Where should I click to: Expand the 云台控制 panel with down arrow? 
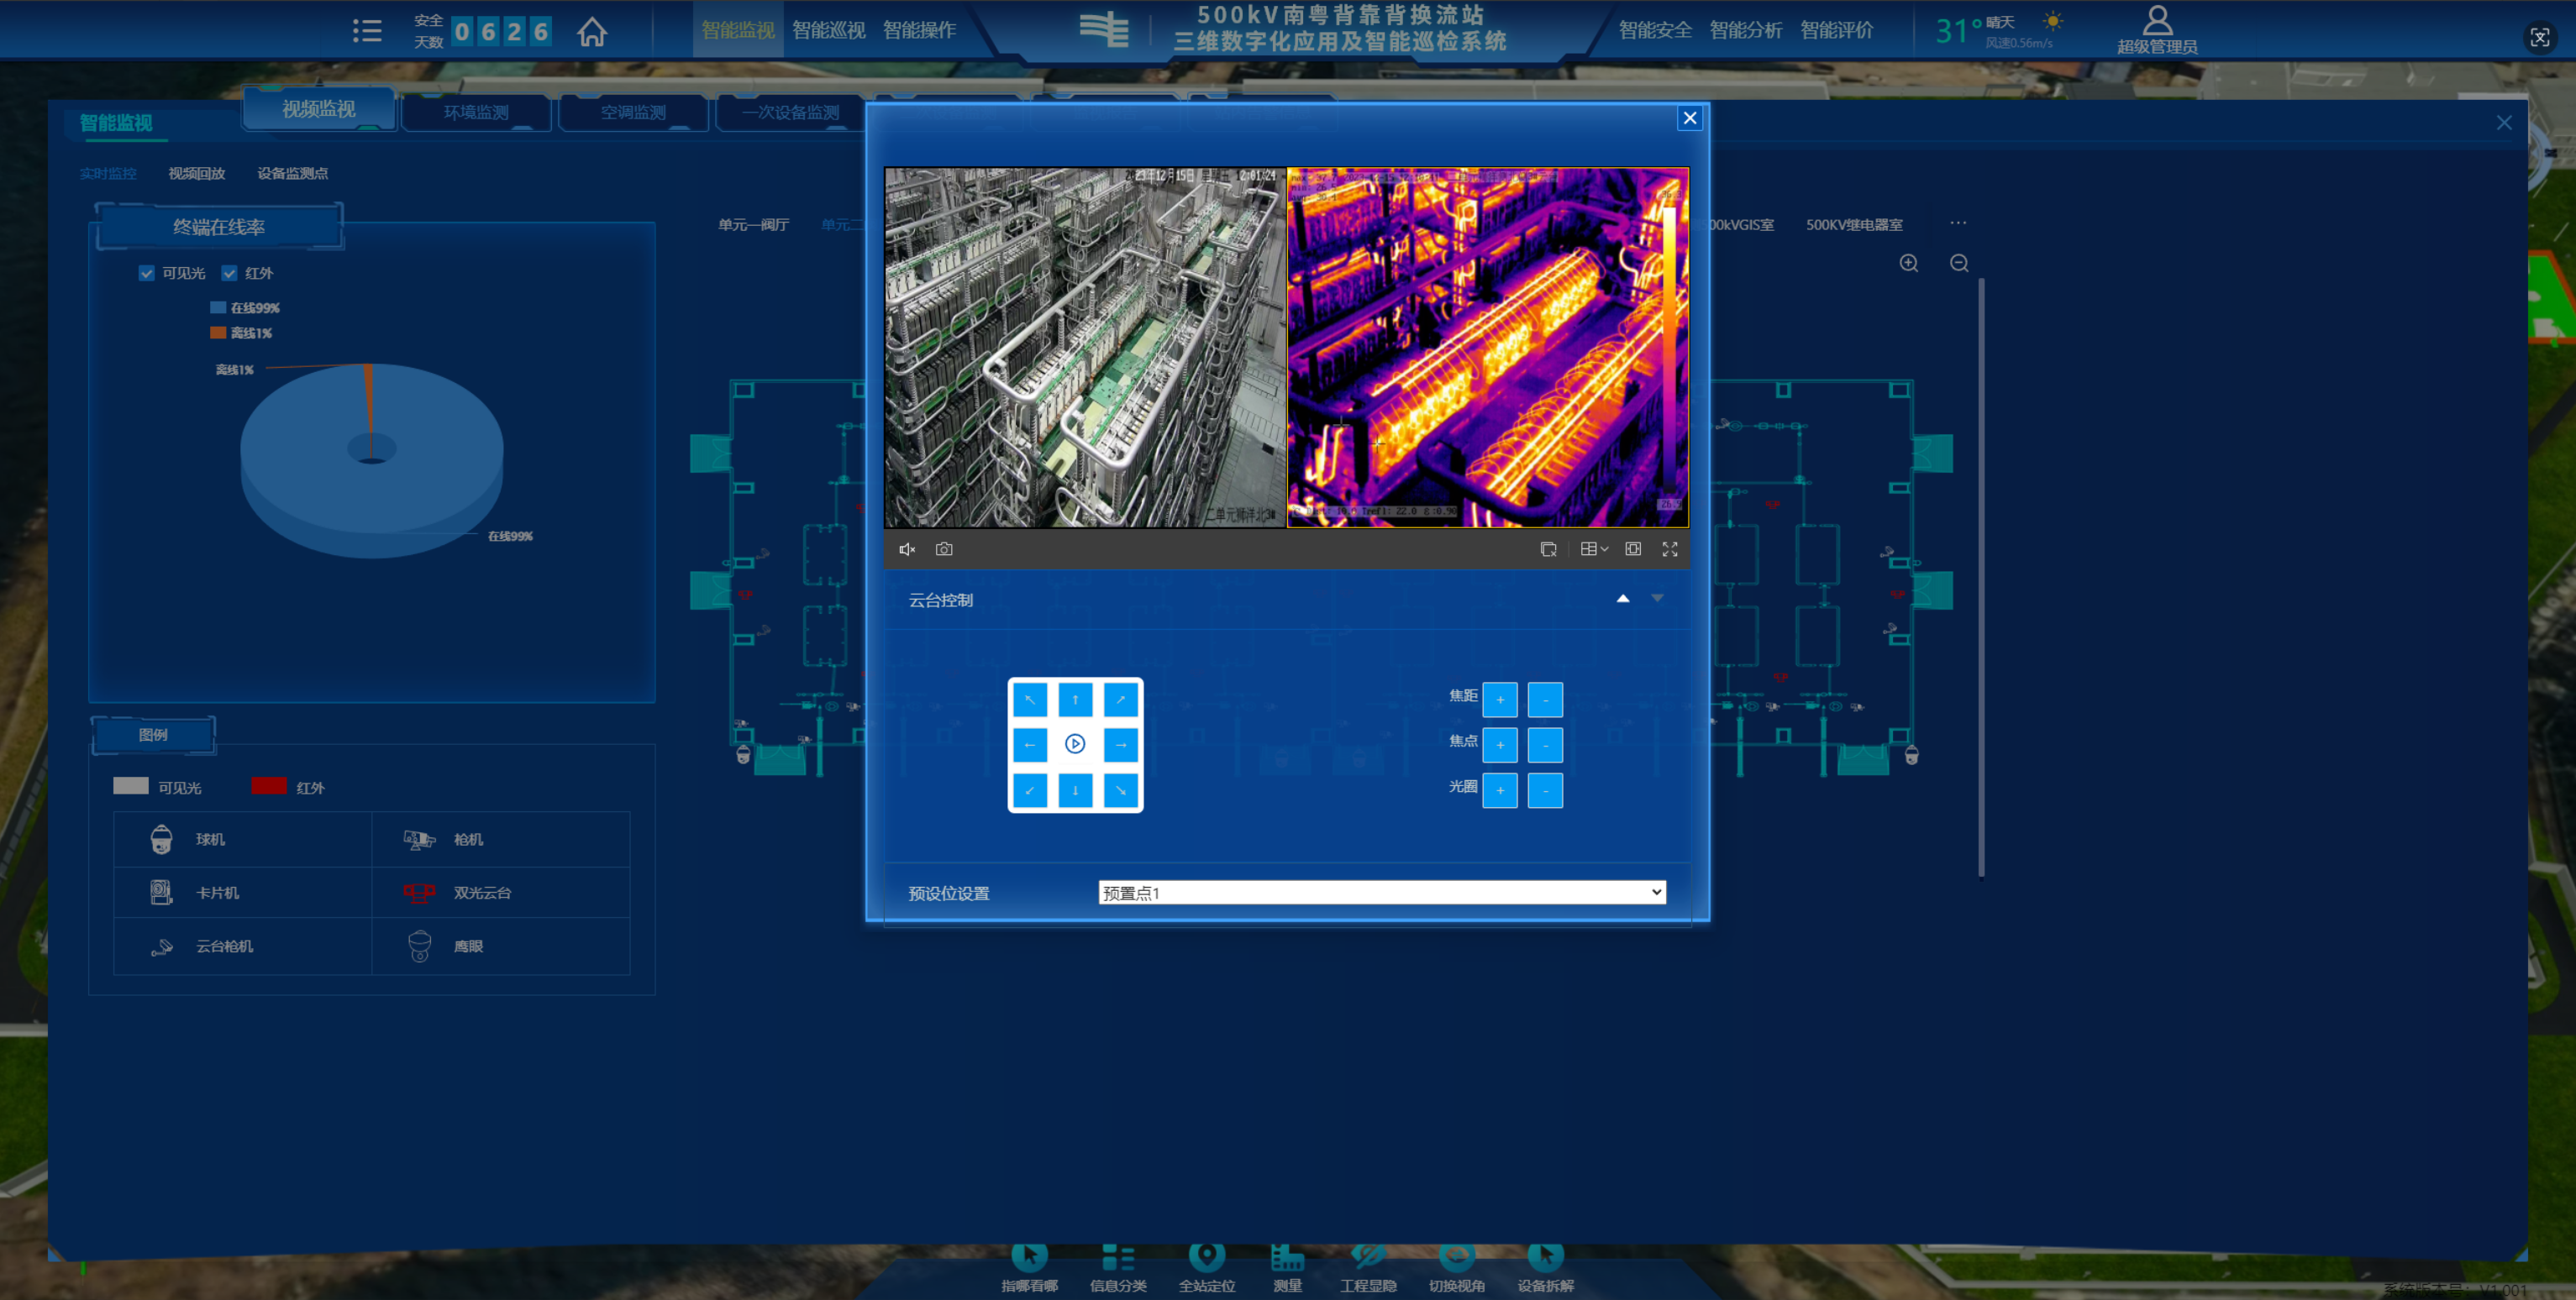pyautogui.click(x=1657, y=599)
